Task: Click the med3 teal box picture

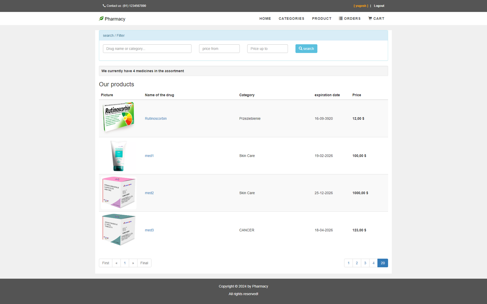Action: click(x=118, y=230)
